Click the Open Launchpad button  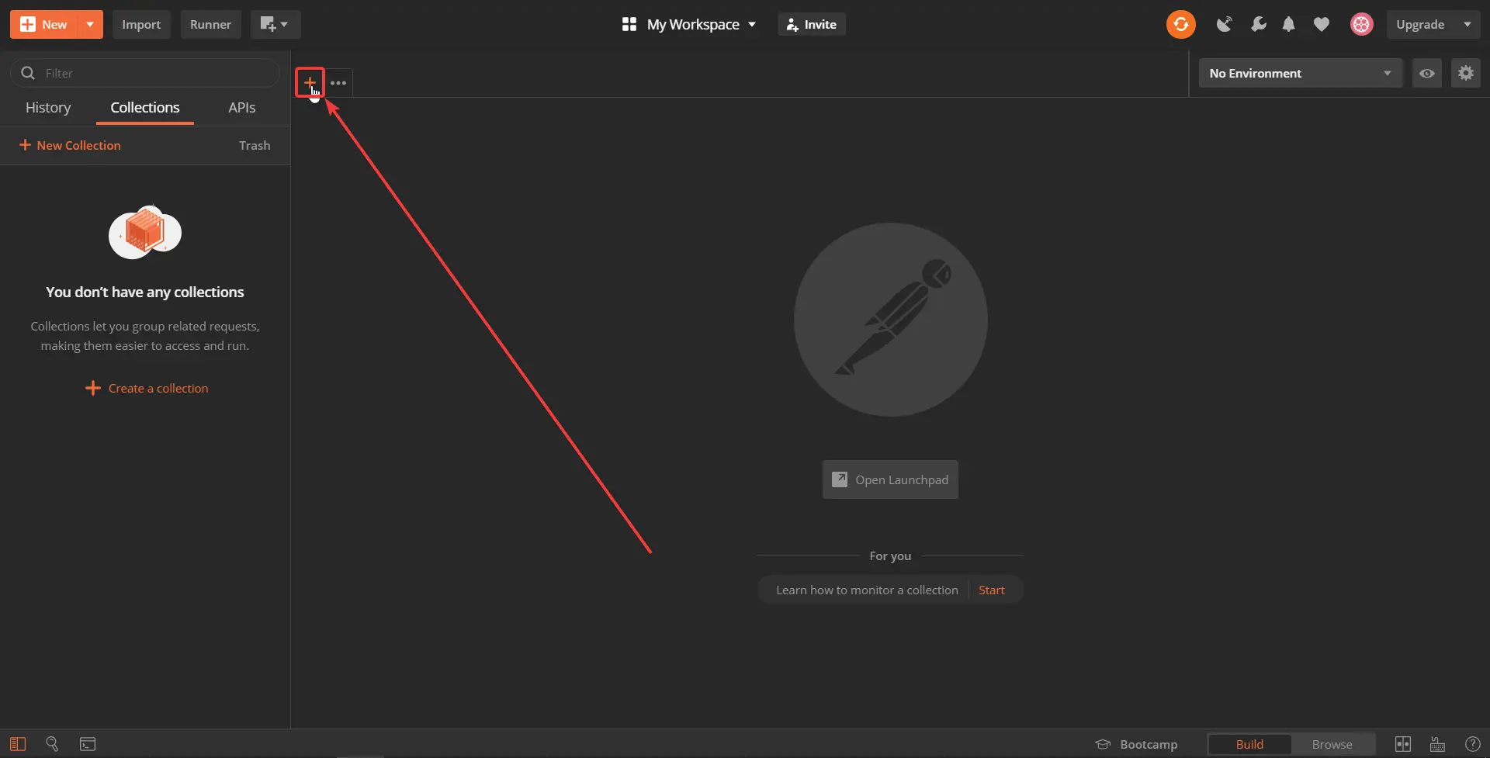click(x=890, y=479)
